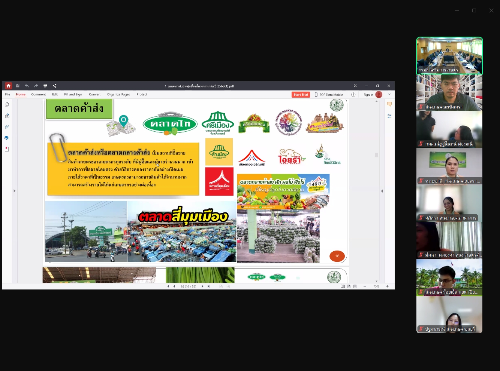Select the มัทนา วงทองคำ participant tile

coord(449,240)
